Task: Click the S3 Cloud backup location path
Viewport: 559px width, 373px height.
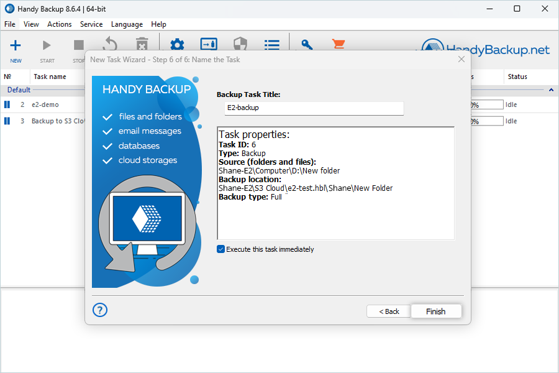Action: (x=306, y=188)
